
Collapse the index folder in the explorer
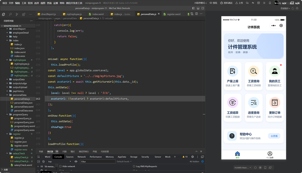(x=7, y=40)
